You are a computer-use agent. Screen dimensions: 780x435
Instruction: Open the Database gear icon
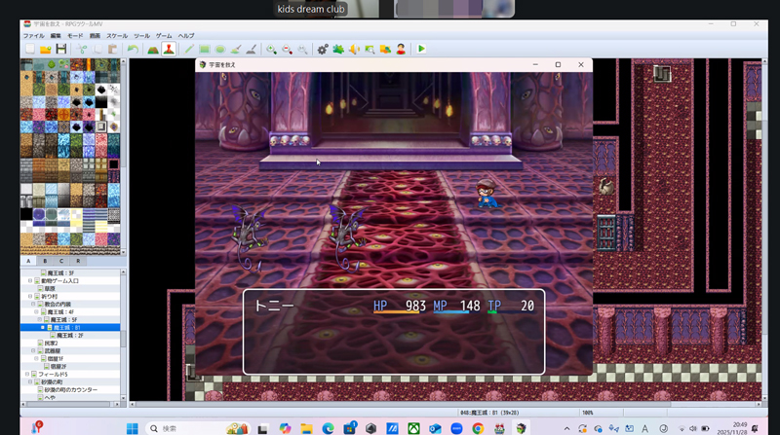click(x=323, y=49)
